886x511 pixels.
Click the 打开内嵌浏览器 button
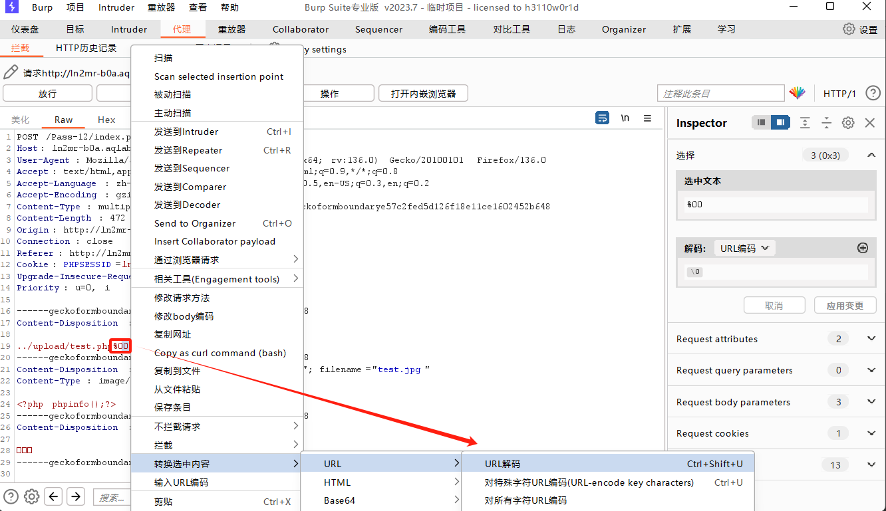423,93
